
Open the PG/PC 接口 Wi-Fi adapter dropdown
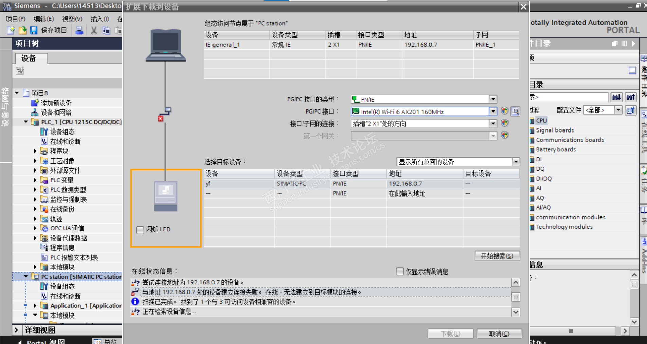pyautogui.click(x=493, y=111)
